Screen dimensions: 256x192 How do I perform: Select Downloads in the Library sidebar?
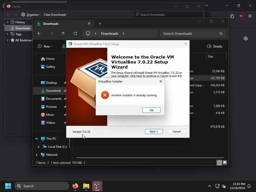point(20,28)
